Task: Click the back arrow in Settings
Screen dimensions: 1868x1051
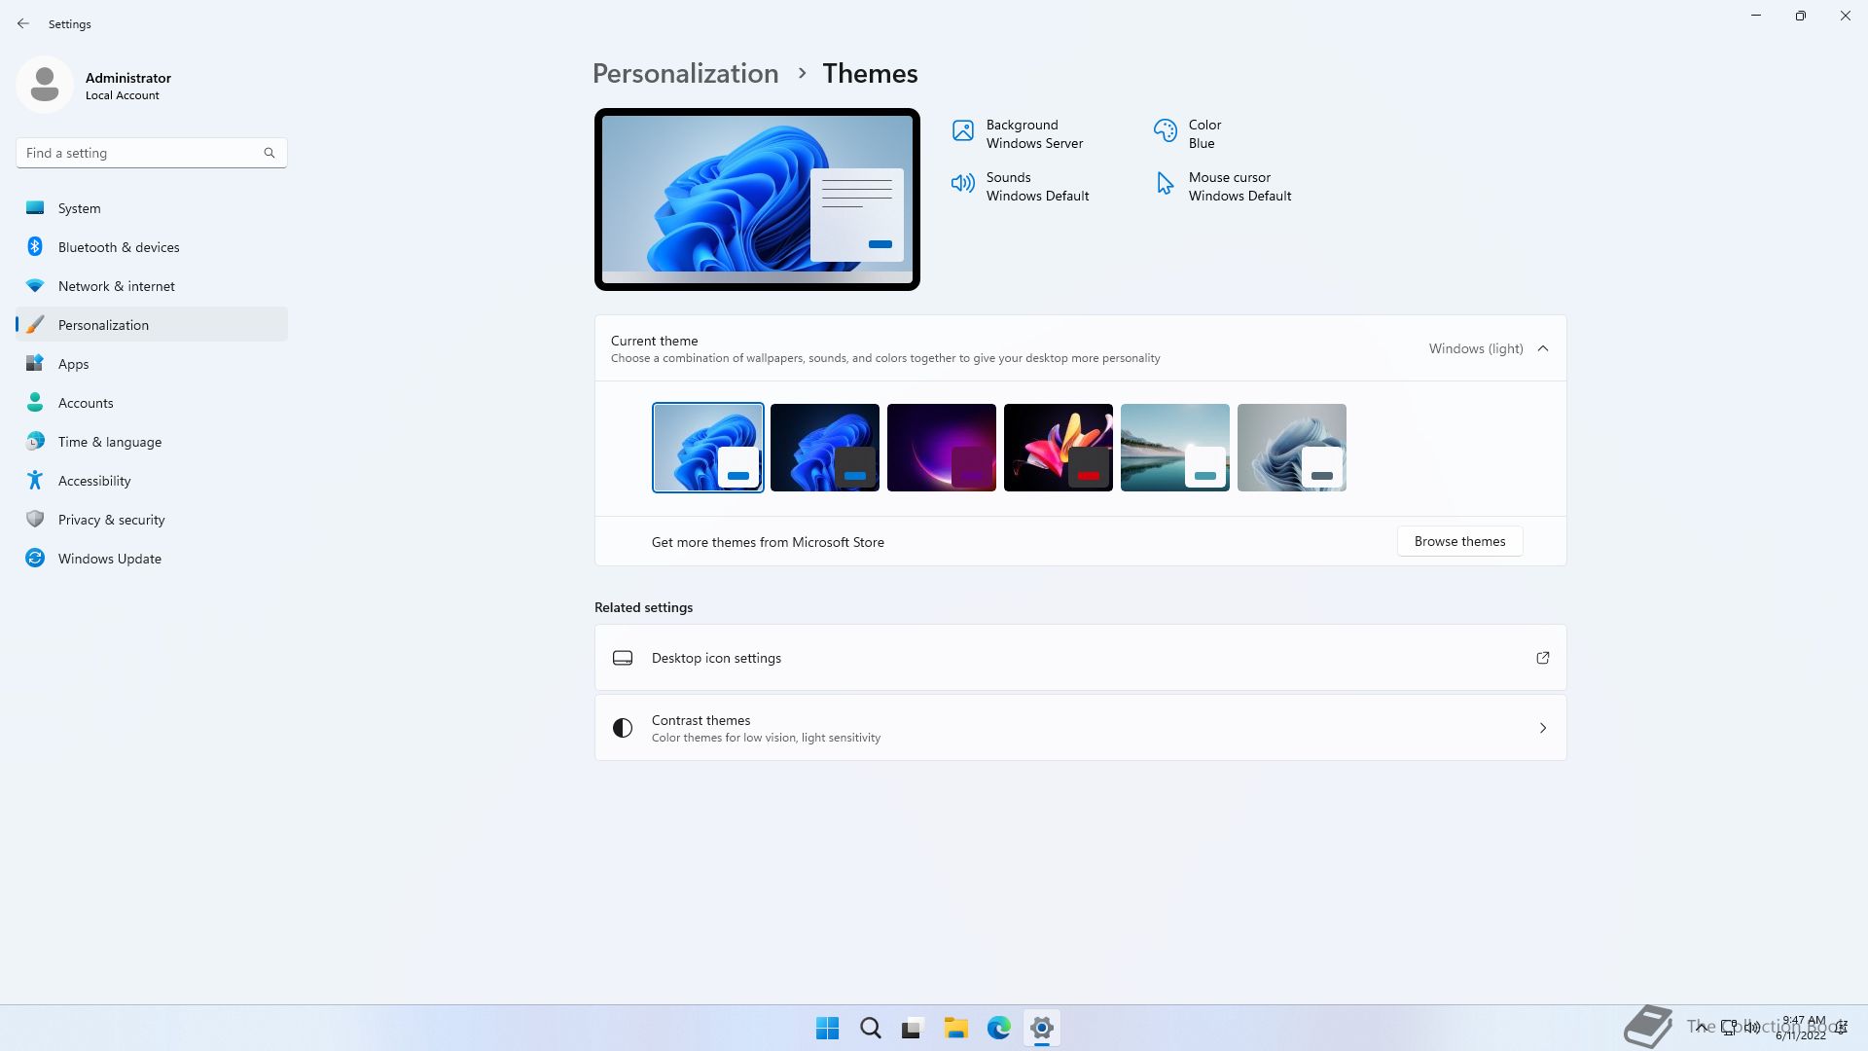Action: 23,23
